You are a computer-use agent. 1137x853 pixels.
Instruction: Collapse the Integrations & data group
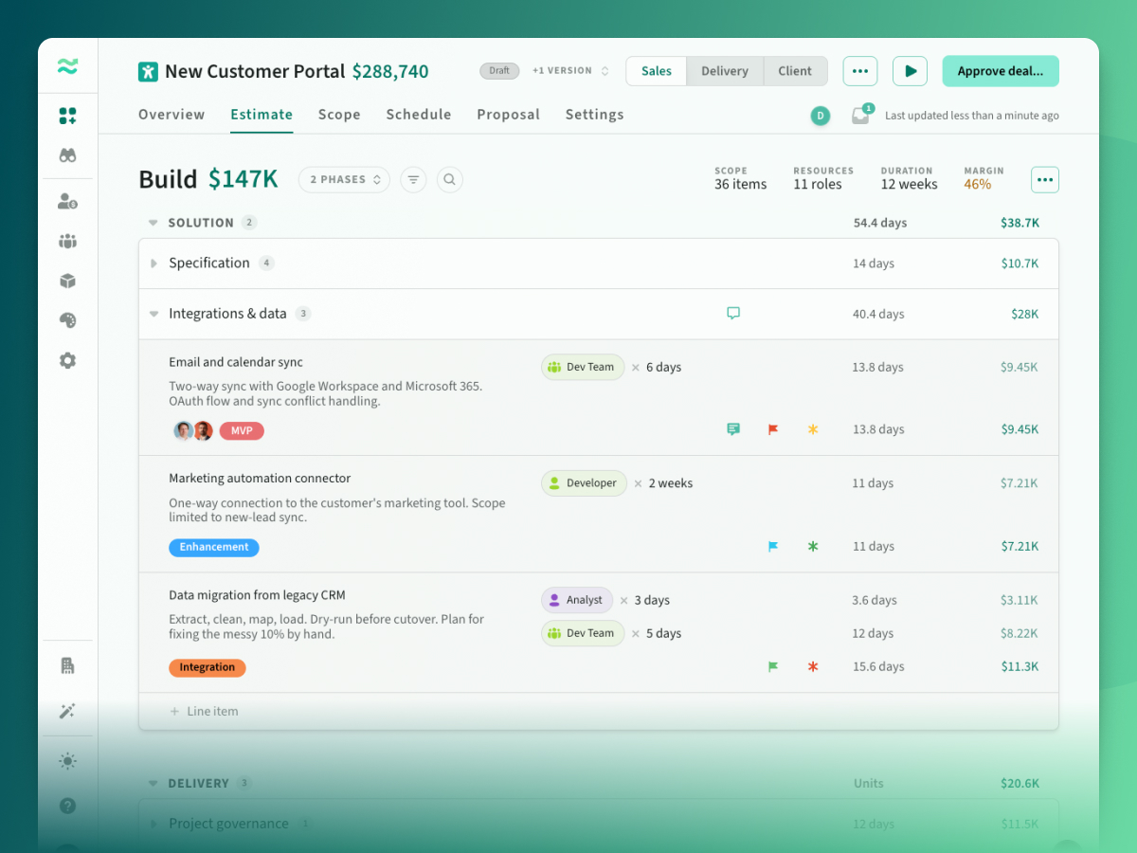pos(154,314)
